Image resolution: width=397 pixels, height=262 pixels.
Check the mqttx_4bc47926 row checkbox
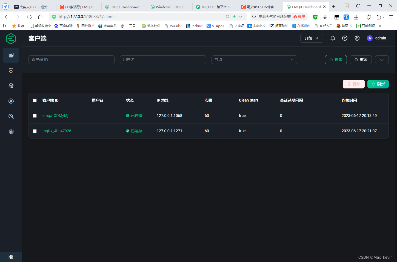35,131
